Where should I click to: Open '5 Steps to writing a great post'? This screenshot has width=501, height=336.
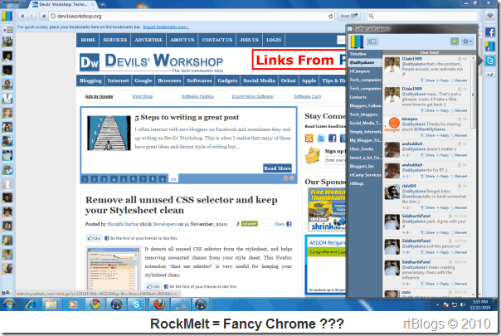coord(187,117)
